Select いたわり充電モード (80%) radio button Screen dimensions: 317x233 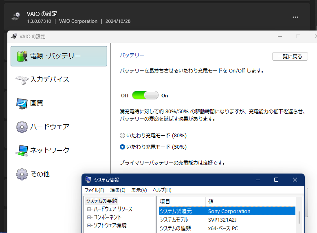(x=122, y=135)
